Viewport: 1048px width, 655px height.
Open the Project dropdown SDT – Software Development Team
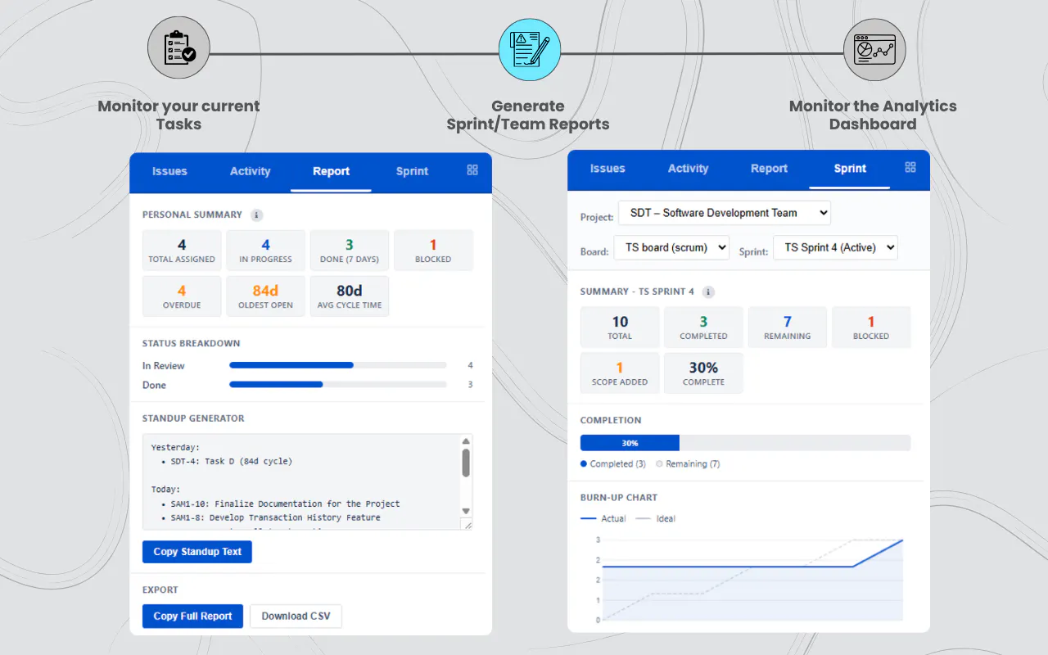tap(725, 213)
